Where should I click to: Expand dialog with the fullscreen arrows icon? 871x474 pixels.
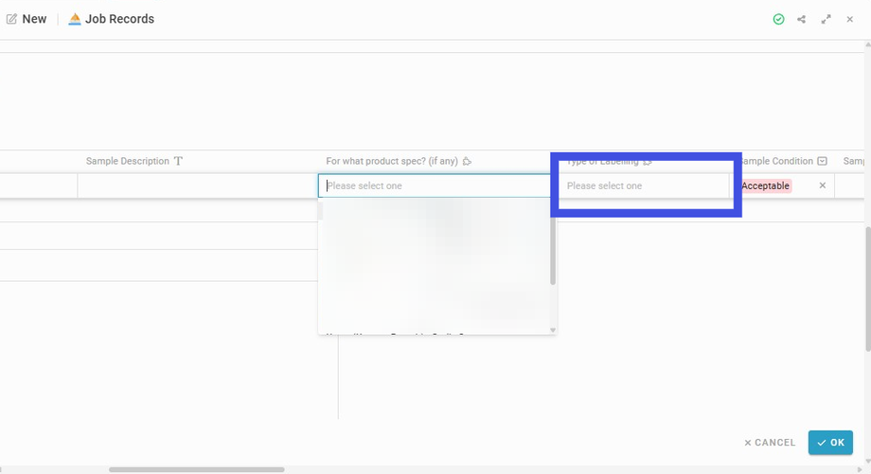point(826,20)
